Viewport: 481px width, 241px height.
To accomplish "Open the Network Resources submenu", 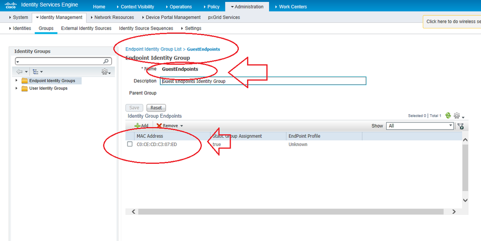I will pos(112,17).
